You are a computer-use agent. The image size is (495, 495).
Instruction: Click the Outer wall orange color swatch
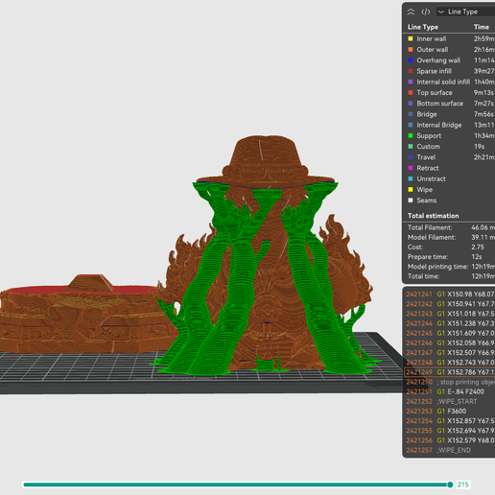coord(411,50)
